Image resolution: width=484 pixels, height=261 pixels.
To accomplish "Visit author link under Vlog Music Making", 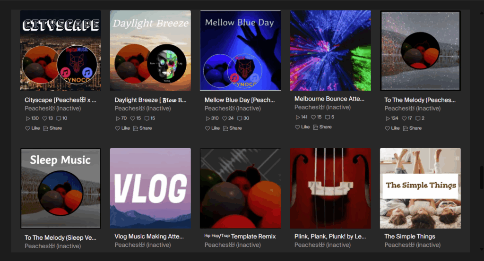I will click(x=143, y=245).
